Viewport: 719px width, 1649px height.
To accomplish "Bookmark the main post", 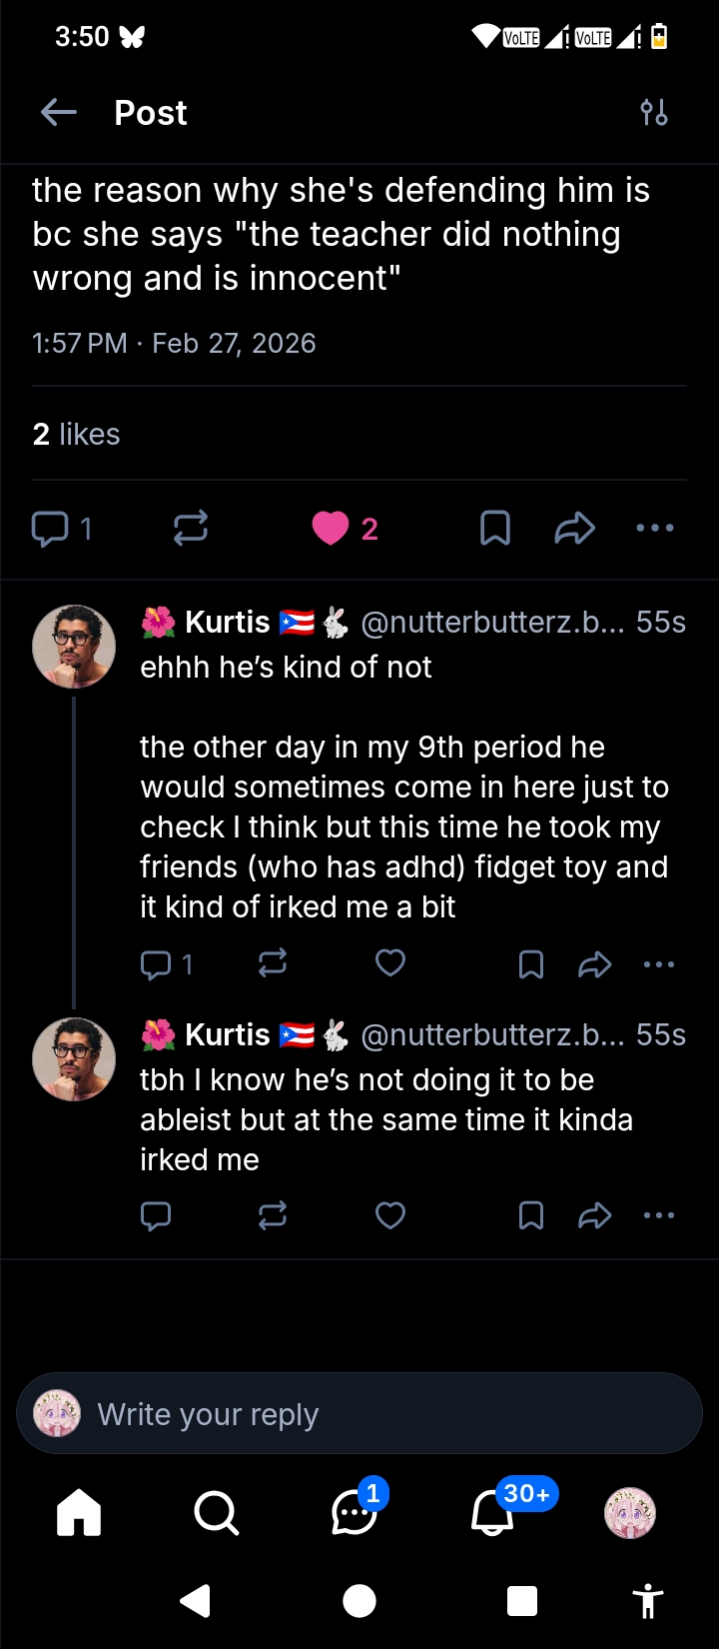I will tap(495, 528).
